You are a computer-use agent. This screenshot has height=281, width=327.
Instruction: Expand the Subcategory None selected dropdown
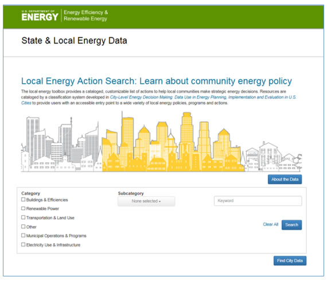[146, 201]
